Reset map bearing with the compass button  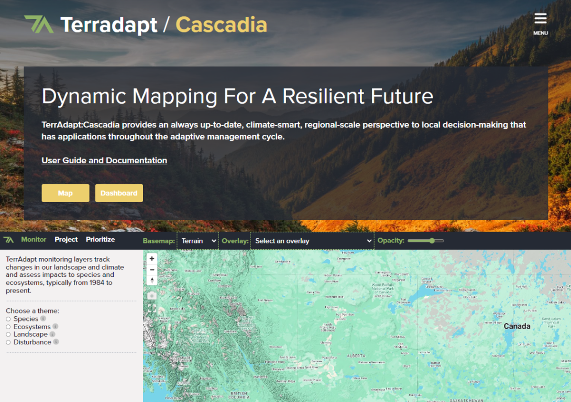tap(152, 280)
